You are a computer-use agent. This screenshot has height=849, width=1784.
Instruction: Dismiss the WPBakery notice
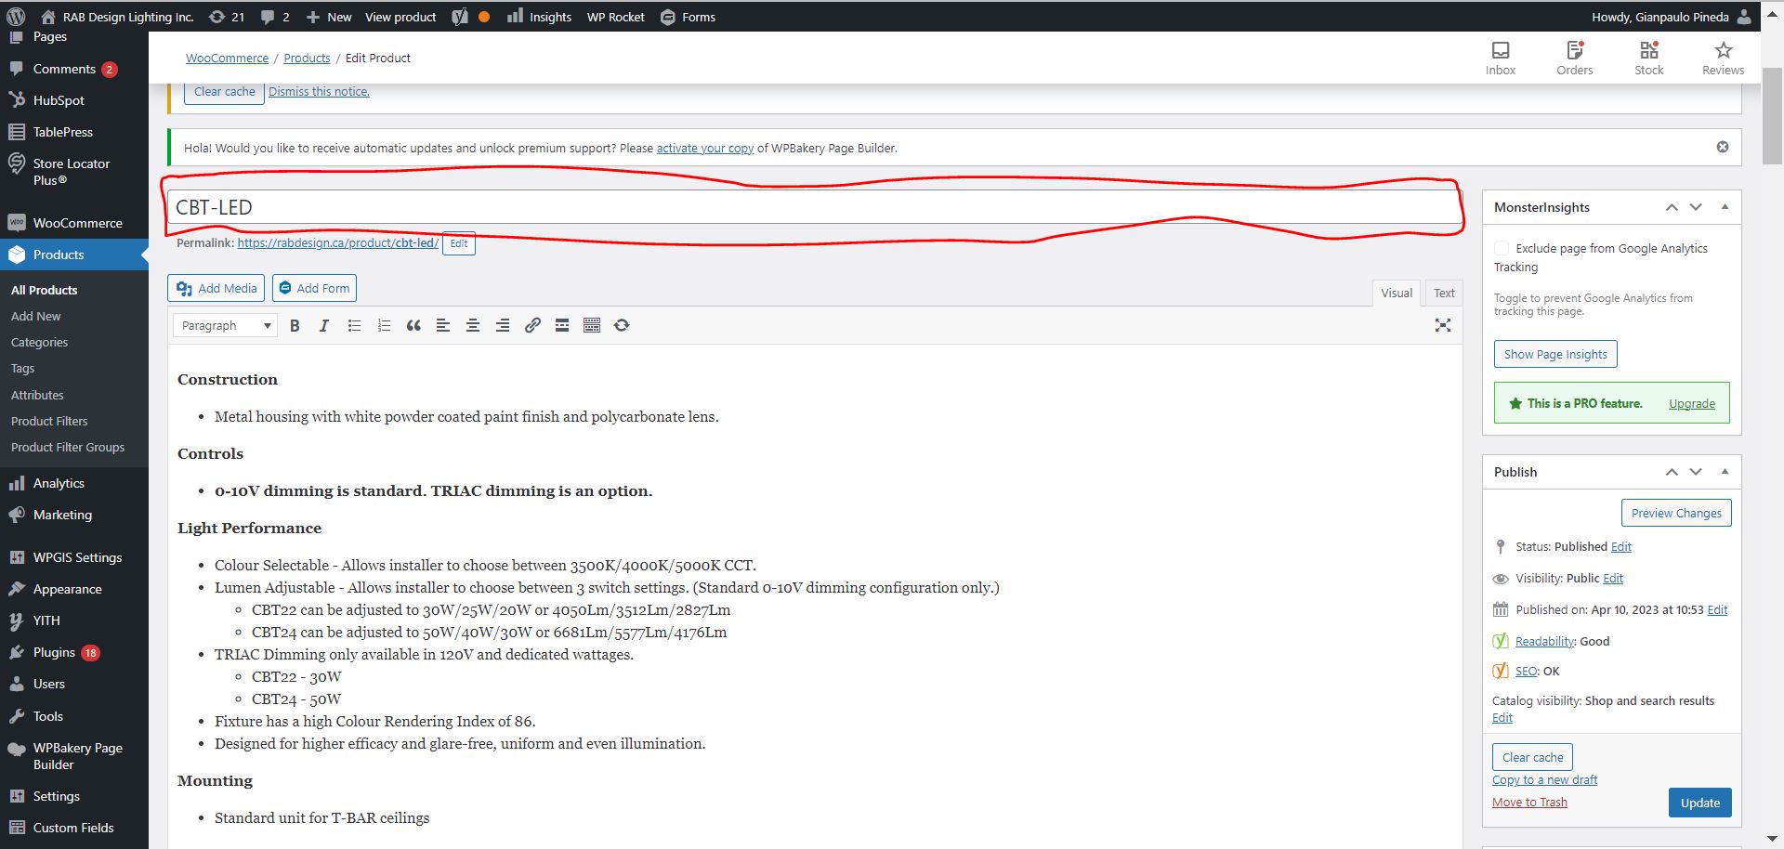(1722, 147)
